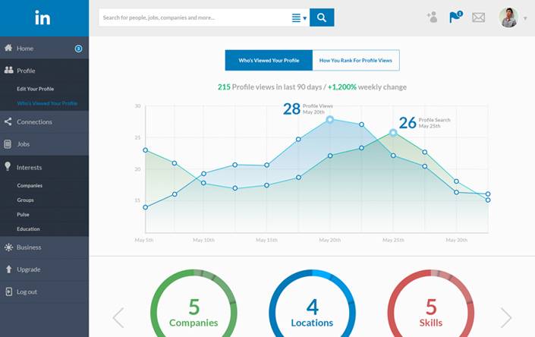Image resolution: width=535 pixels, height=337 pixels.
Task: Open the 5 Companies green ring
Action: [x=194, y=304]
